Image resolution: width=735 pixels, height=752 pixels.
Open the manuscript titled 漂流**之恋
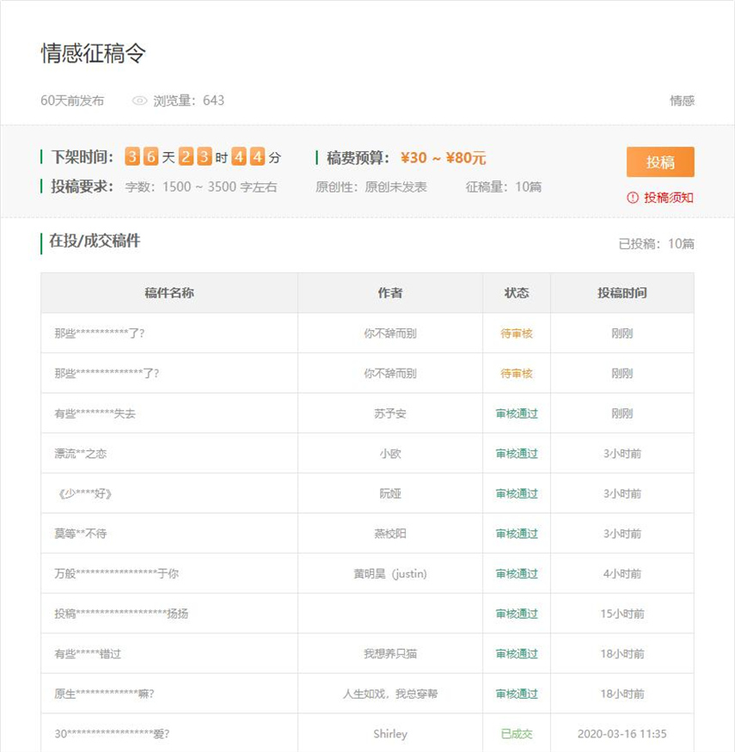pyautogui.click(x=78, y=453)
